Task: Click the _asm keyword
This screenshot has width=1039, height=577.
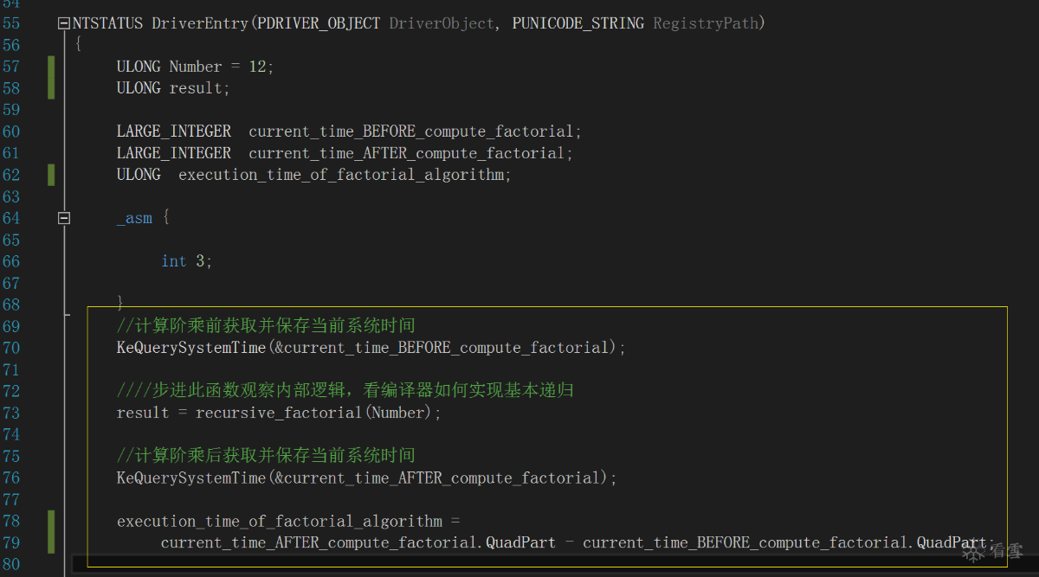Action: tap(134, 218)
